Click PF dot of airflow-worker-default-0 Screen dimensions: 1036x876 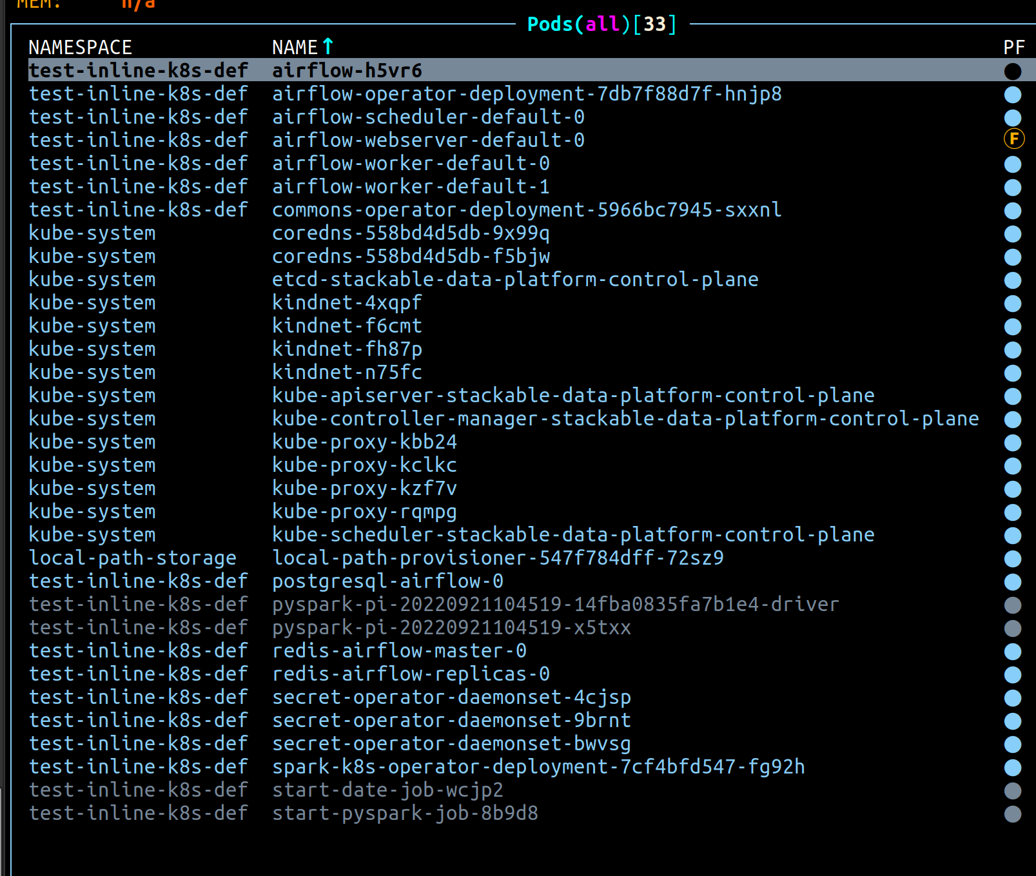(x=1013, y=164)
